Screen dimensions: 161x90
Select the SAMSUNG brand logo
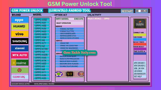20,41
